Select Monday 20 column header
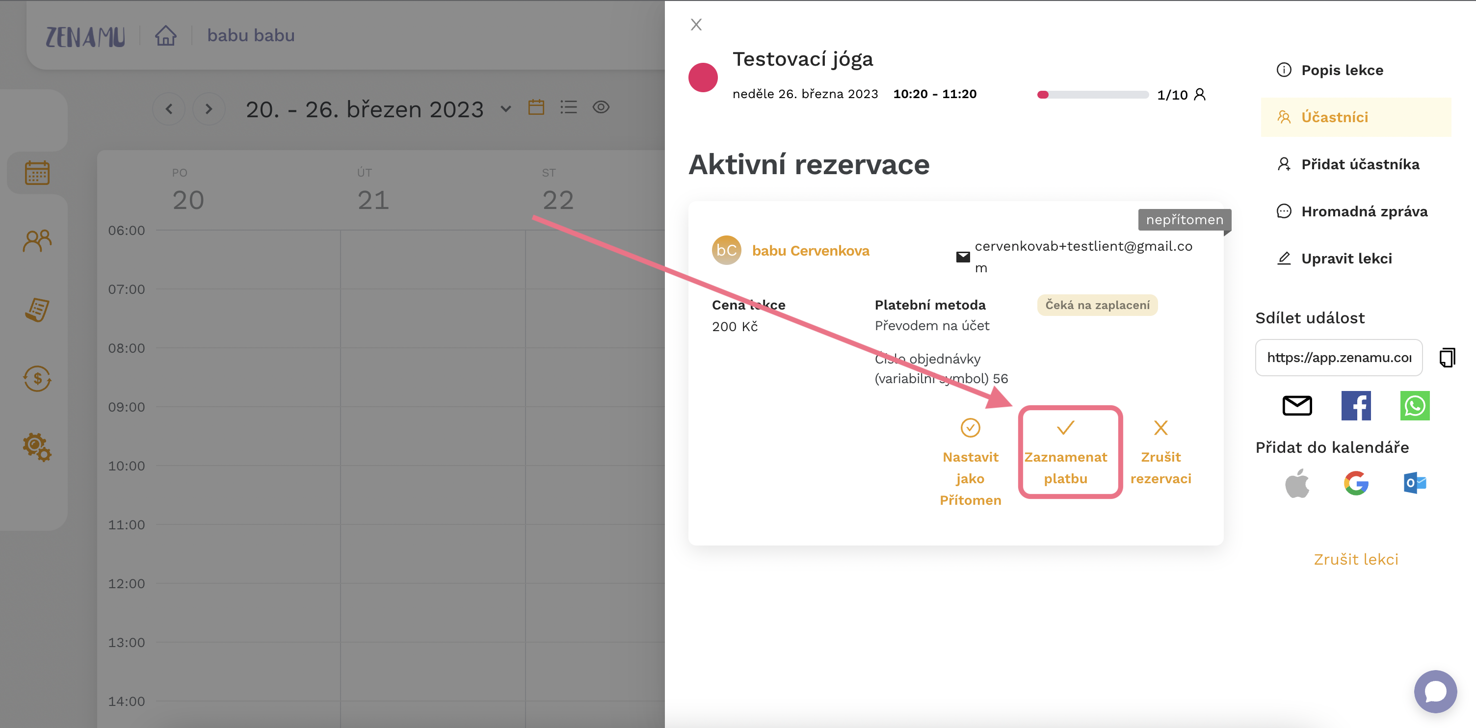 [188, 191]
